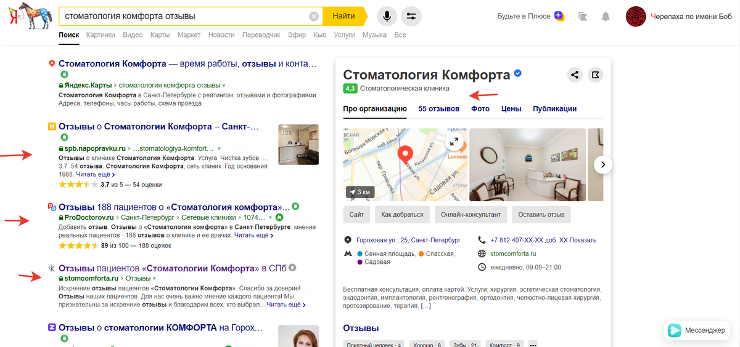Switch to the Карты search tab

coord(160,35)
